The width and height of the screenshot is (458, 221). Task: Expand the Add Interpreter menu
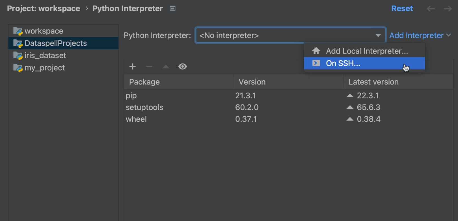tap(420, 35)
